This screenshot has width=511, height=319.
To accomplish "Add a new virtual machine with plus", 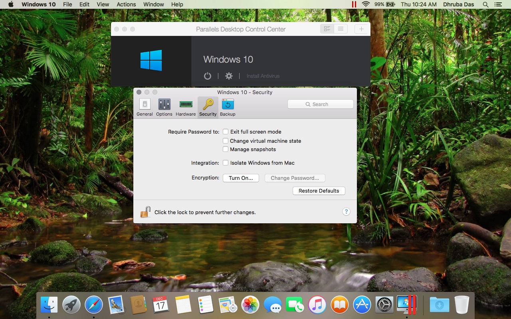I will pos(361,29).
